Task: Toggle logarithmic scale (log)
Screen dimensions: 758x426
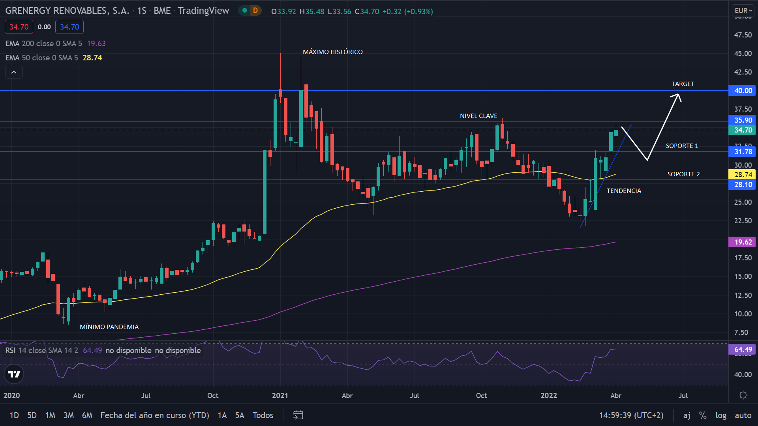Action: click(720, 415)
